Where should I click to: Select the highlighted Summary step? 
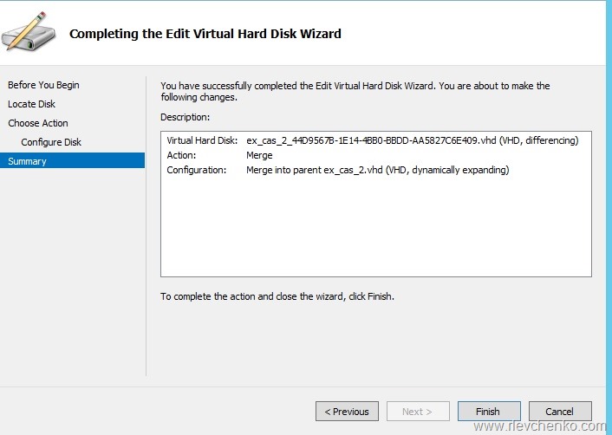pos(28,161)
